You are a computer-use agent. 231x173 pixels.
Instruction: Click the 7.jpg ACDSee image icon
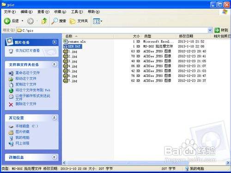tap(66, 81)
